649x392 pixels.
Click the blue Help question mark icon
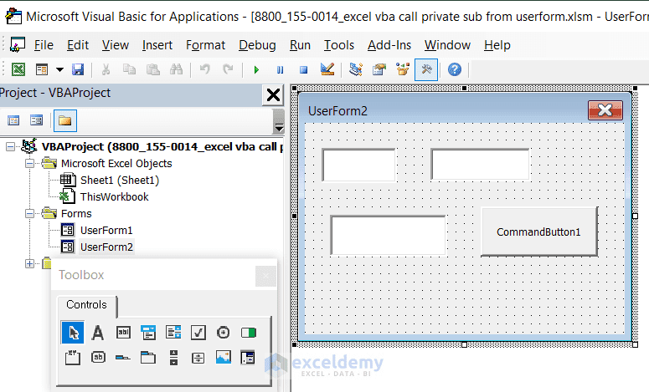click(455, 69)
